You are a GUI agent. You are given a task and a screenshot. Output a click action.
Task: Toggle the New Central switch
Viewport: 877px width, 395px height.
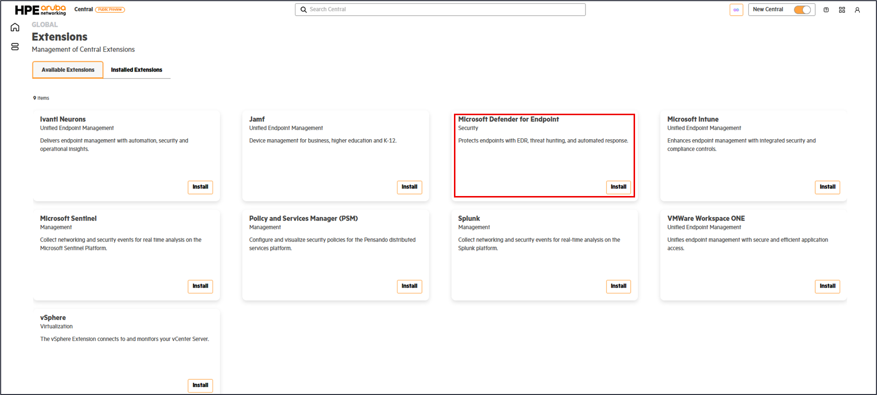point(802,10)
